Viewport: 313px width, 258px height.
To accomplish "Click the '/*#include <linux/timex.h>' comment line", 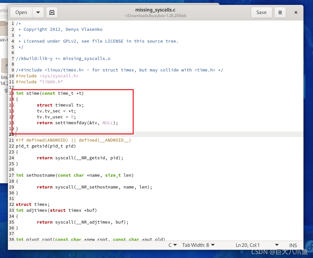I will (119, 70).
